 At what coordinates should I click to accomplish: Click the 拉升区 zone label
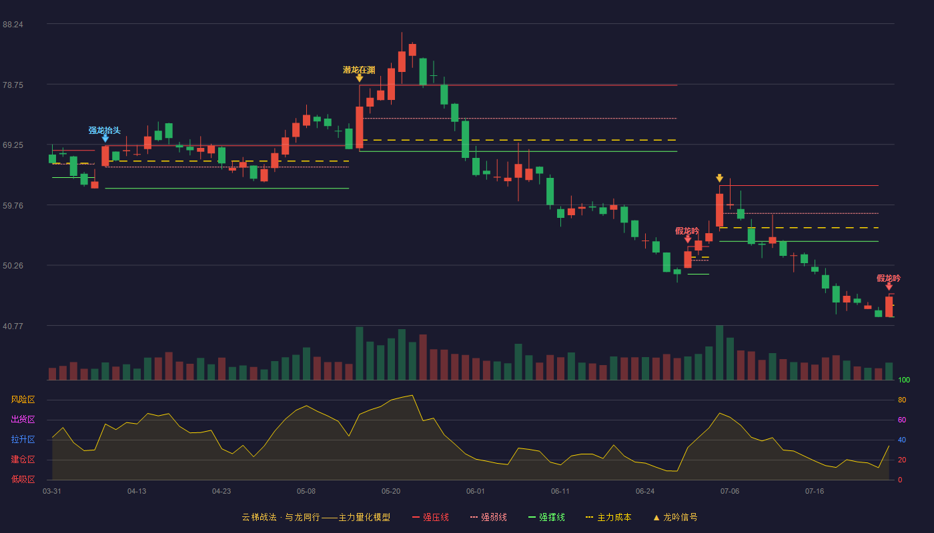pyautogui.click(x=23, y=440)
